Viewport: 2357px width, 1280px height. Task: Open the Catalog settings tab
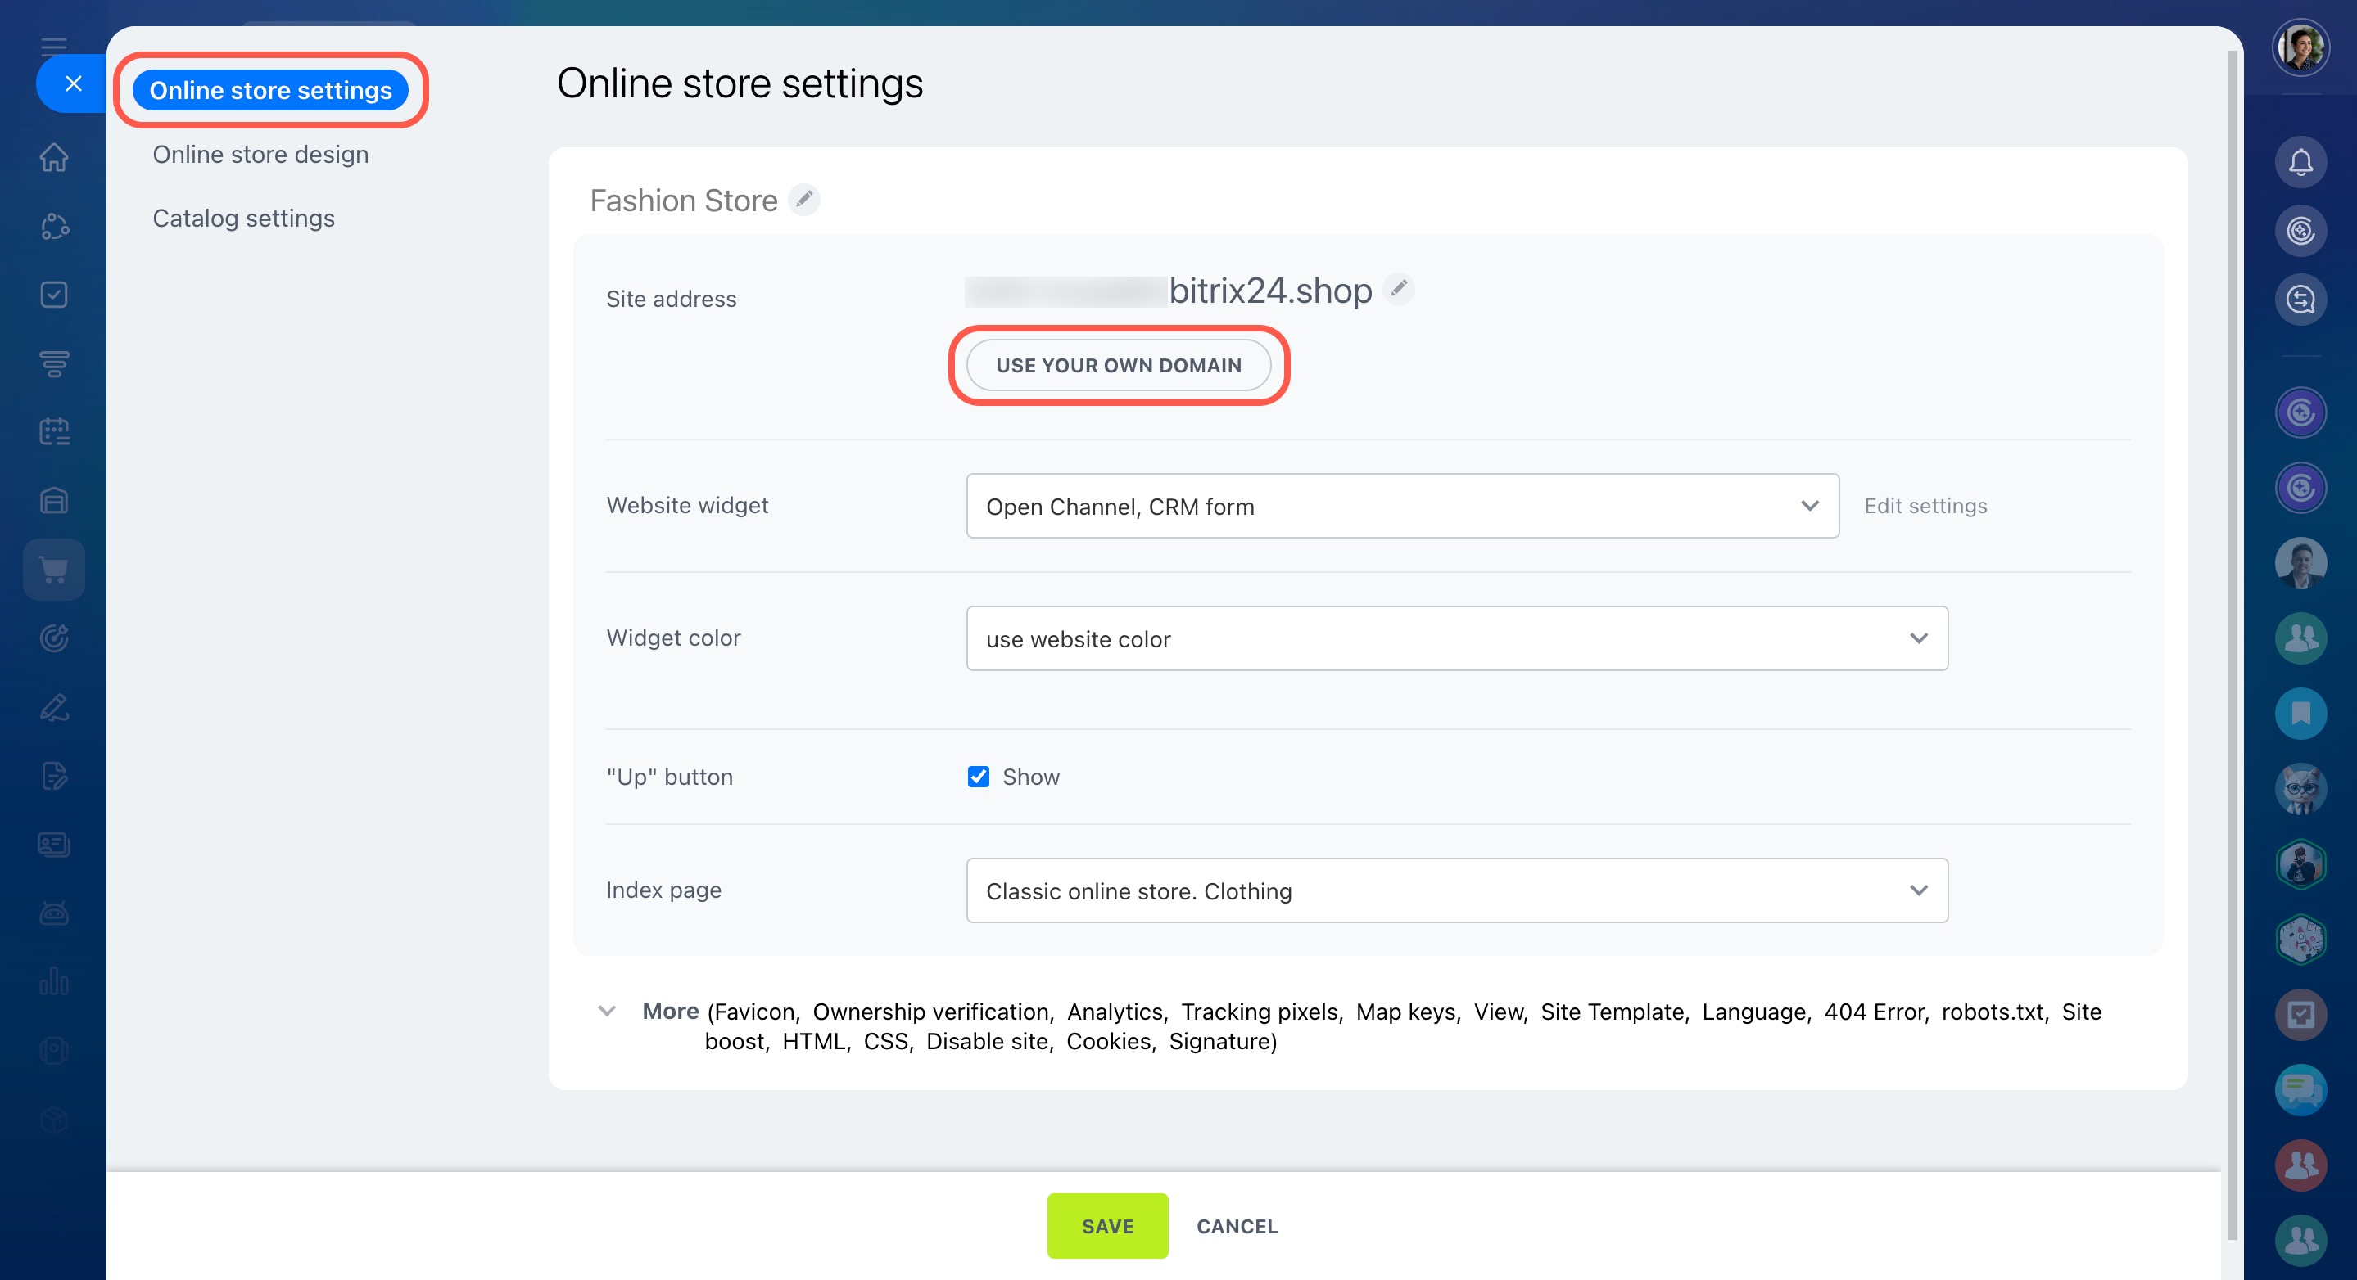[243, 219]
